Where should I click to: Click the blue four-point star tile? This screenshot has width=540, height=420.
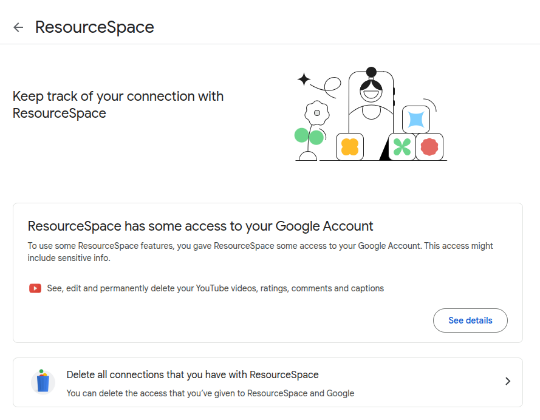[x=416, y=119]
